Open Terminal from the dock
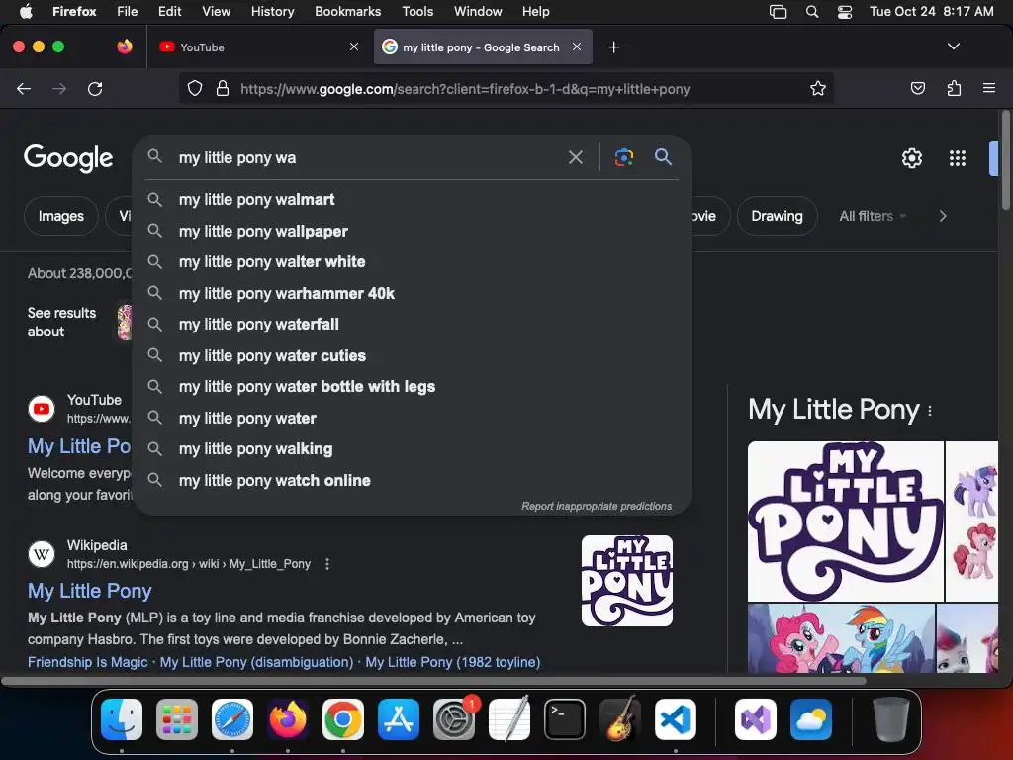Screen dimensions: 1013x760 565,719
